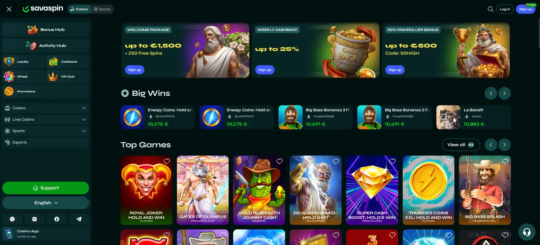Open the English language dropdown
The height and width of the screenshot is (245, 540).
[46, 203]
